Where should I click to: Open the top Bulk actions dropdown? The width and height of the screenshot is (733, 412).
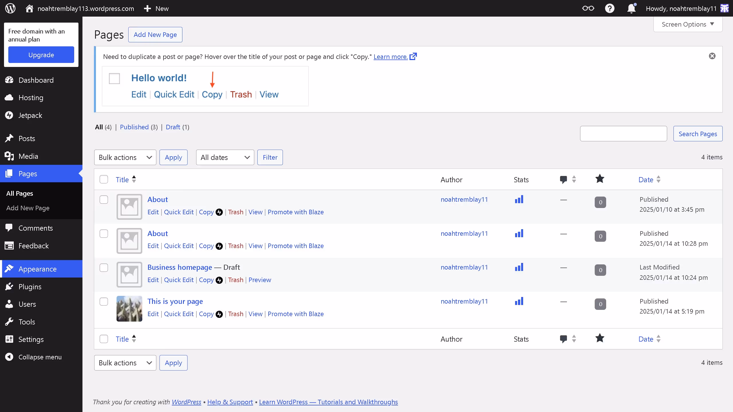click(125, 157)
